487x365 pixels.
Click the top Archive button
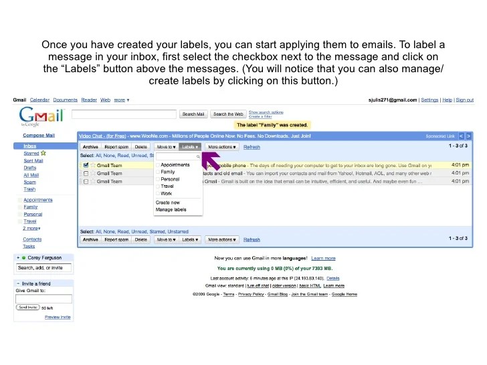[x=90, y=147]
